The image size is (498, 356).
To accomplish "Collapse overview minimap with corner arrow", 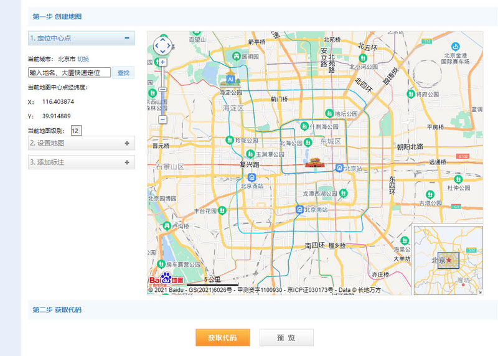I will (480, 292).
